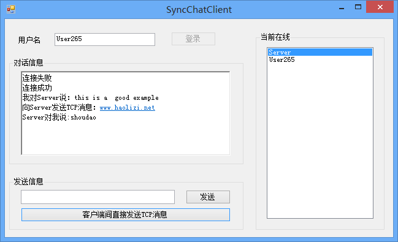
Task: Click the disabled 登录 login button
Action: (x=193, y=39)
